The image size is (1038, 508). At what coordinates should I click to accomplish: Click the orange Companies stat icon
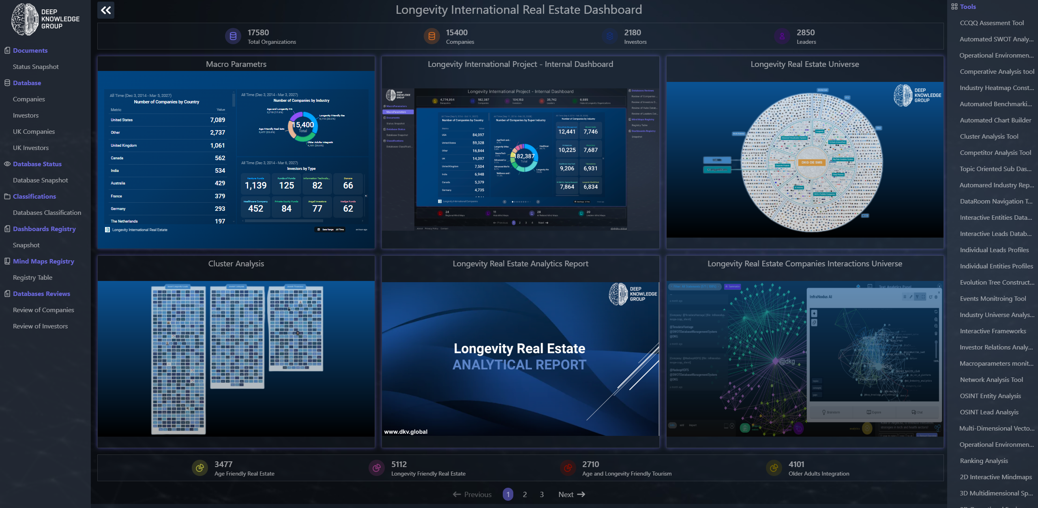432,36
